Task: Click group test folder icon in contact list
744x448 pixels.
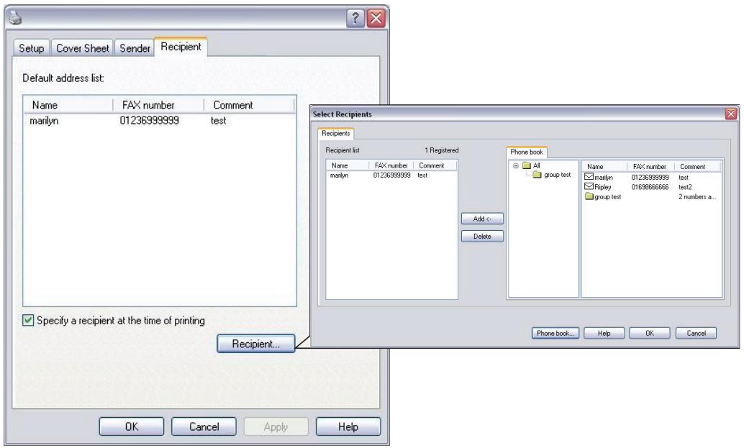Action: [x=589, y=196]
